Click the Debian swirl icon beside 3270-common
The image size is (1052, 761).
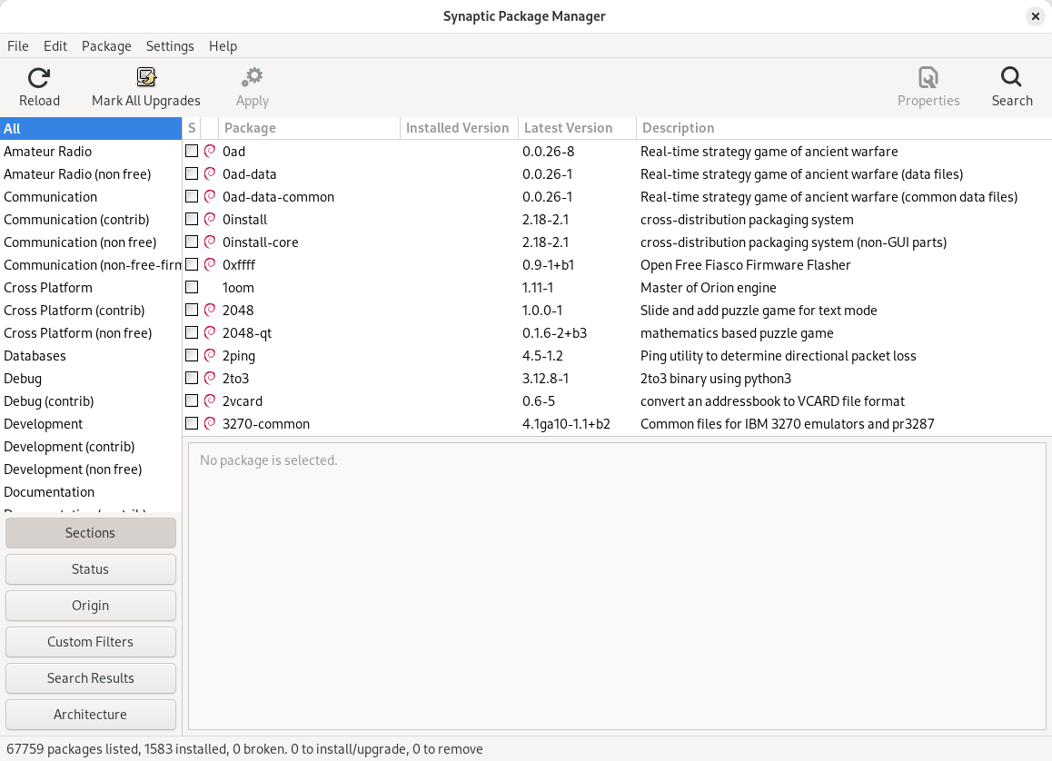(210, 424)
